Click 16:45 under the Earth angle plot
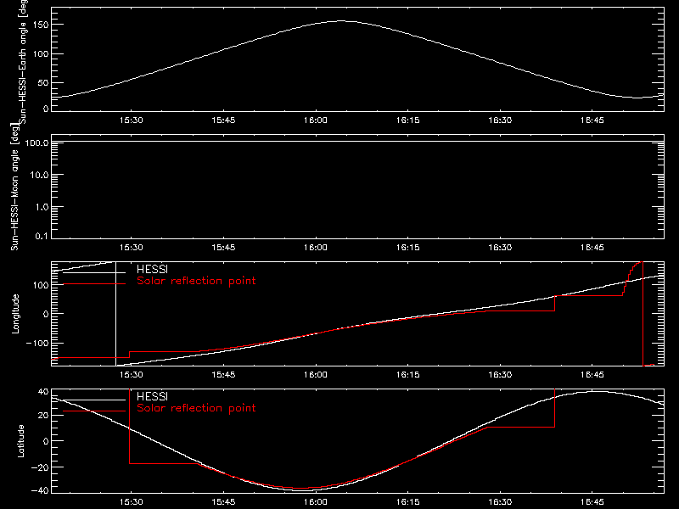This screenshot has height=509, width=679. click(592, 120)
